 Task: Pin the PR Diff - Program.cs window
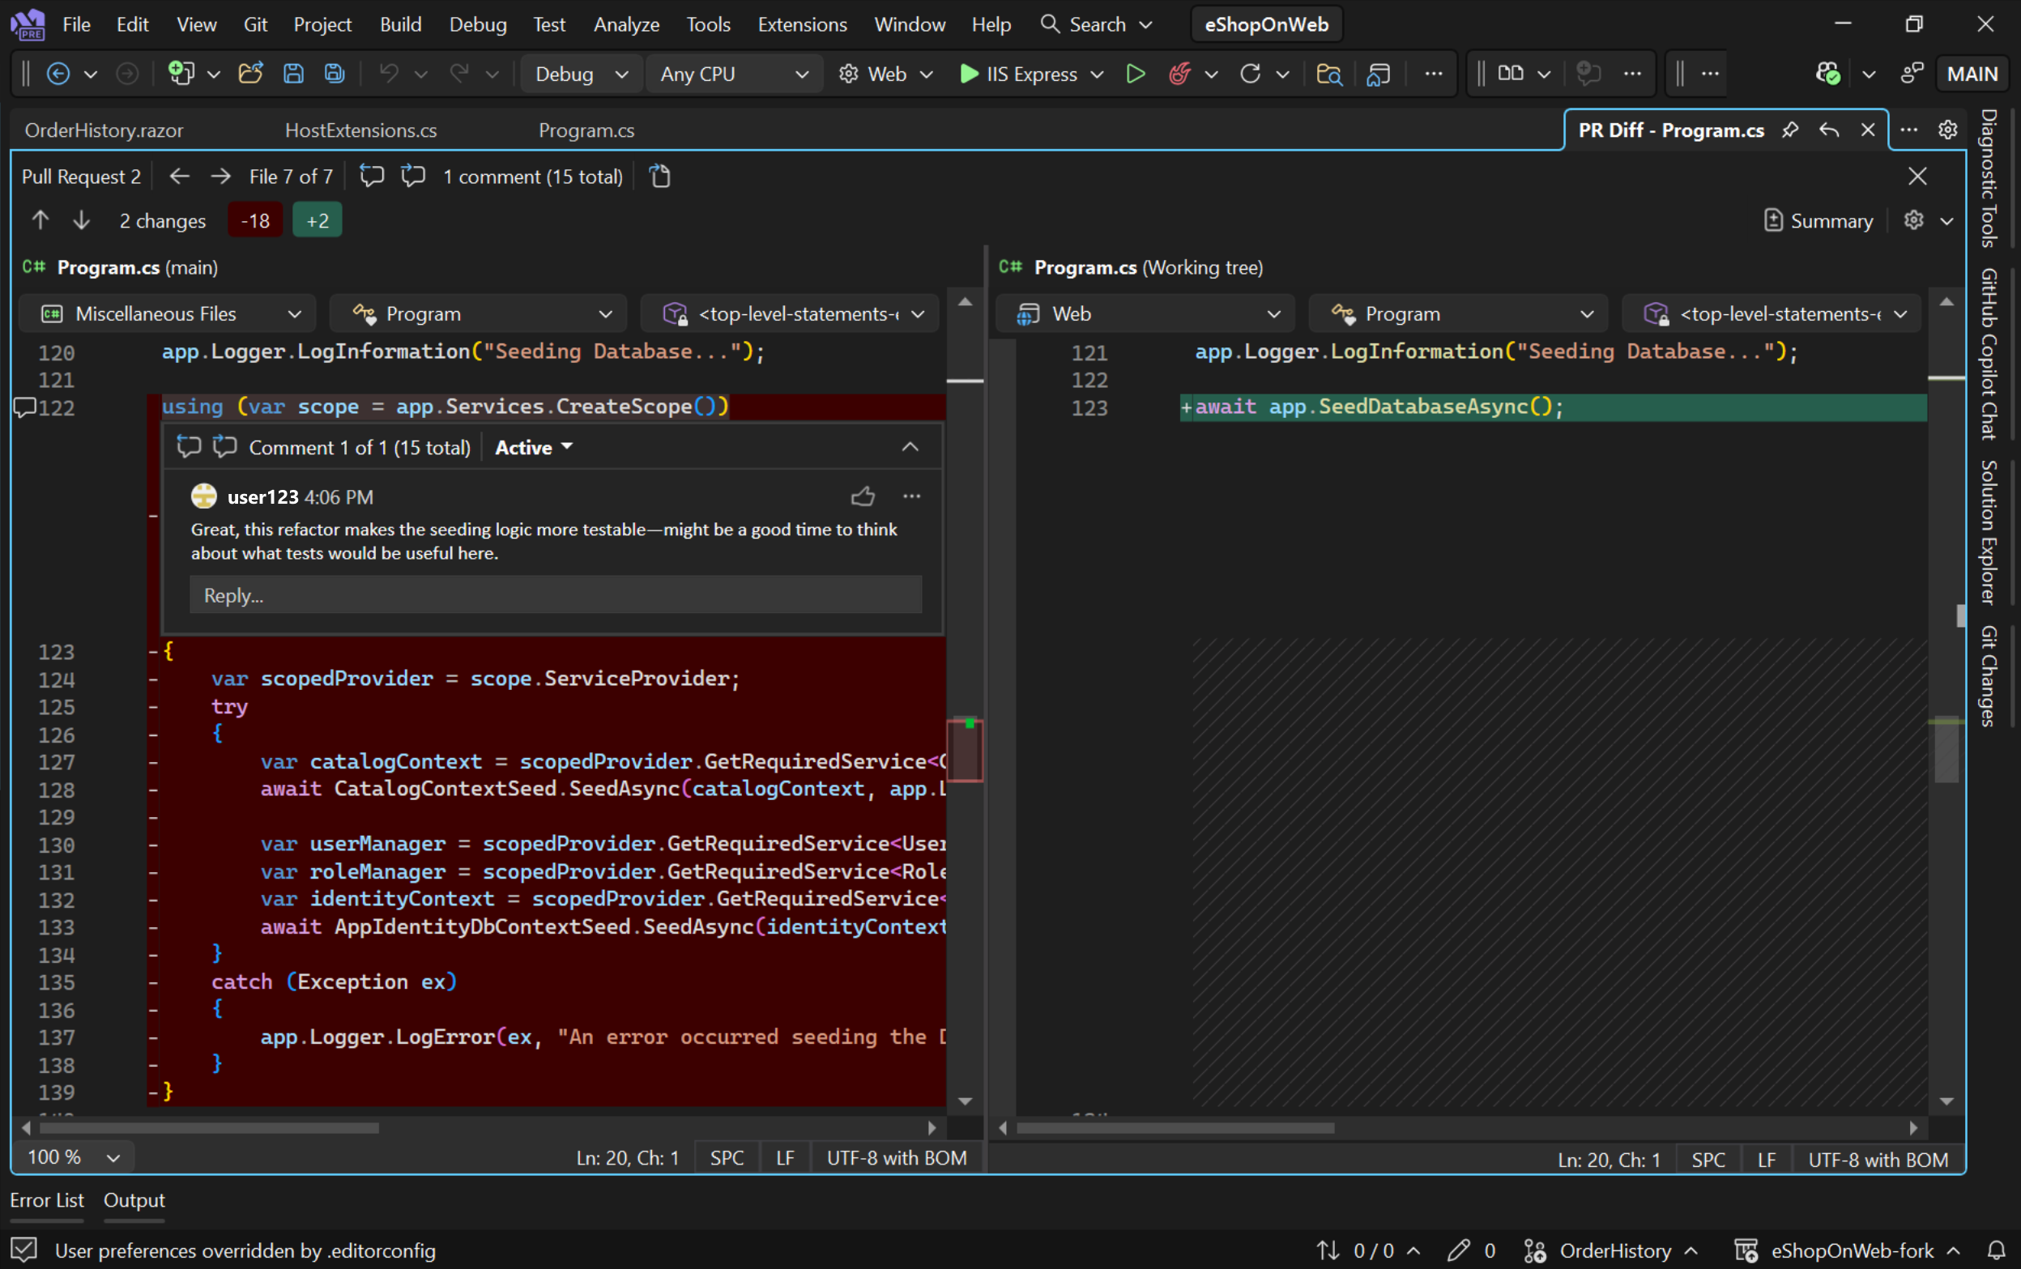(1791, 130)
